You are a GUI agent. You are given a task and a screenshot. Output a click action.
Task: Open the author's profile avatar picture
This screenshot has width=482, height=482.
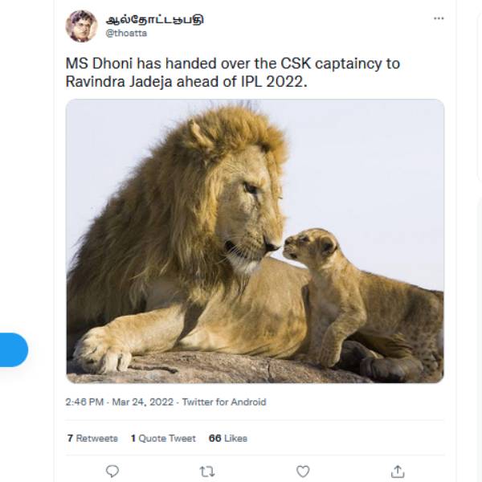pyautogui.click(x=81, y=26)
